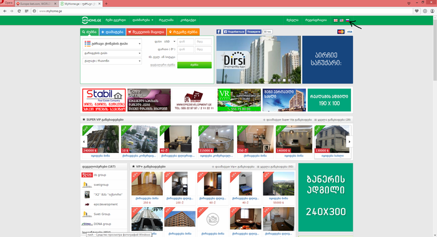
Task: Open the VIP+ listing priced 55000 $
Action: 278,188
